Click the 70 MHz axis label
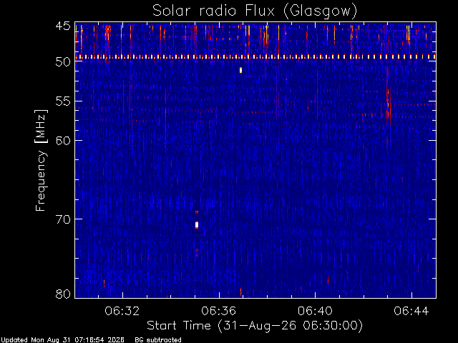The image size is (458, 343). point(63,219)
